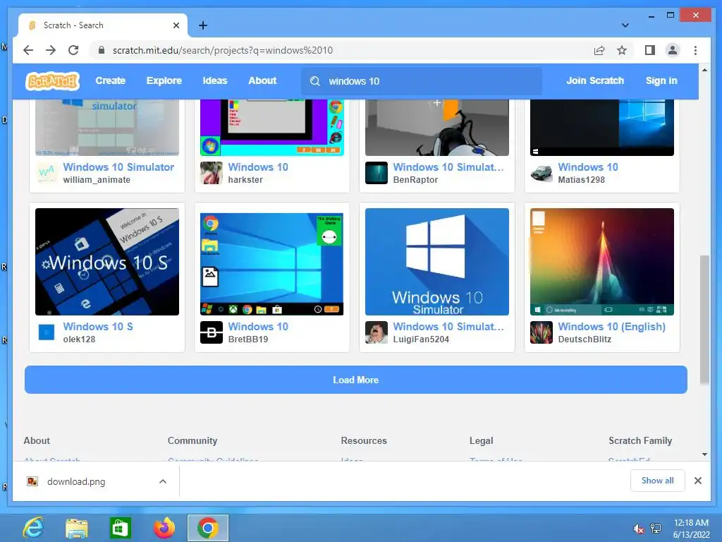This screenshot has width=722, height=542.
Task: Open harkster's Windows 10 title link
Action: point(258,167)
